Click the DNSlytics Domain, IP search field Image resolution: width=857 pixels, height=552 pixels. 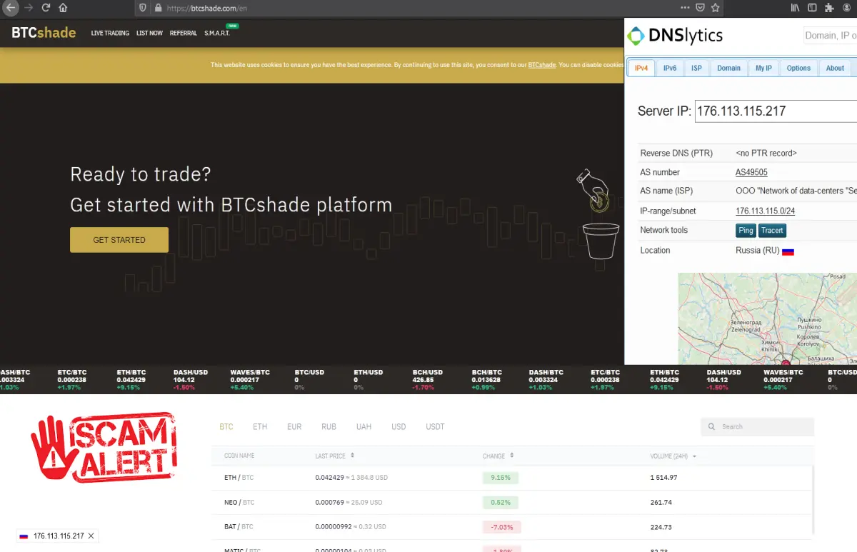tap(830, 36)
